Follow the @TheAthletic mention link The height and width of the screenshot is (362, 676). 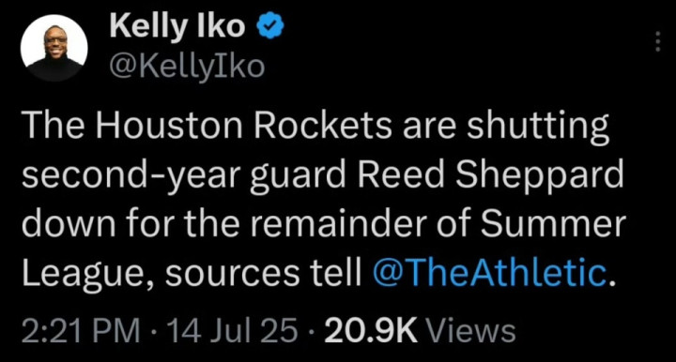(488, 272)
